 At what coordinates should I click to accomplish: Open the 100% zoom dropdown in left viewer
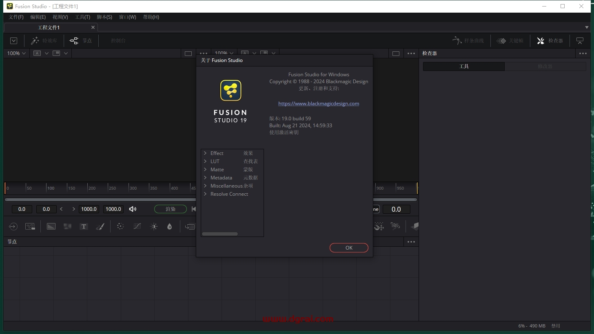point(16,53)
